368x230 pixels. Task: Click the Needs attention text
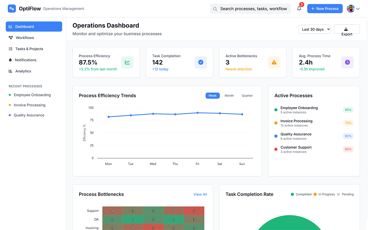point(239,69)
